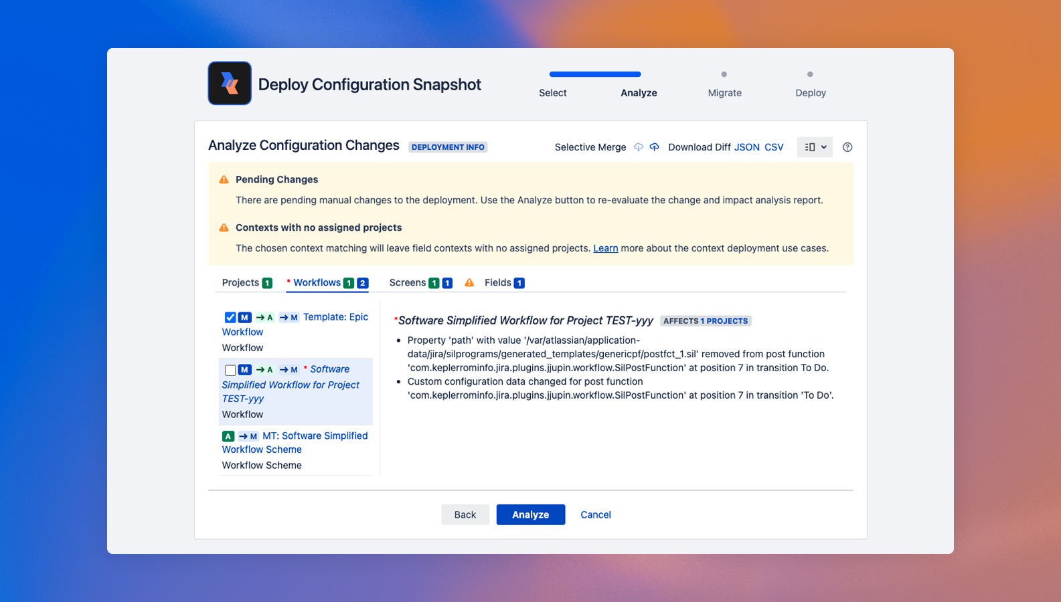Click the Workflow Scheme type label
Screen dimensions: 1061x602
pyautogui.click(x=262, y=466)
